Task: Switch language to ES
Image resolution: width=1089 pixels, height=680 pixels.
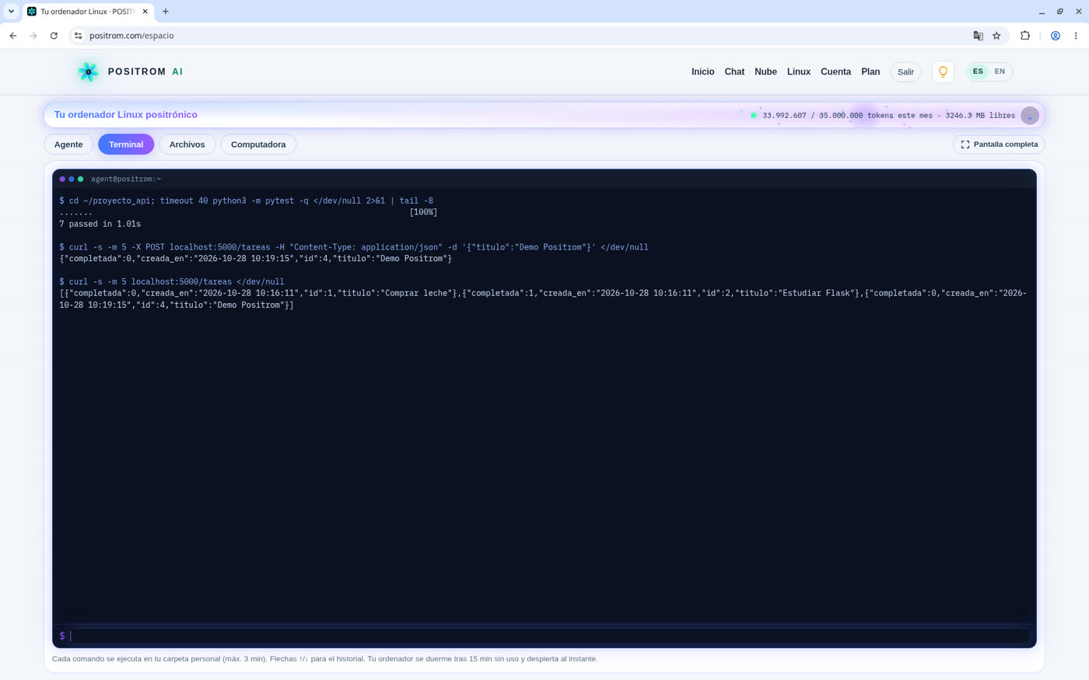Action: click(978, 71)
